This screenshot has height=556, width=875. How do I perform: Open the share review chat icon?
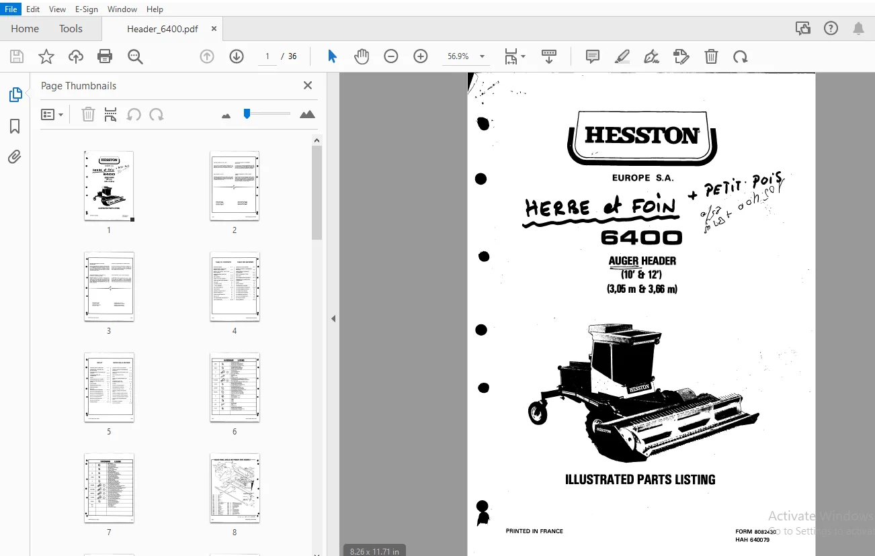tap(802, 28)
